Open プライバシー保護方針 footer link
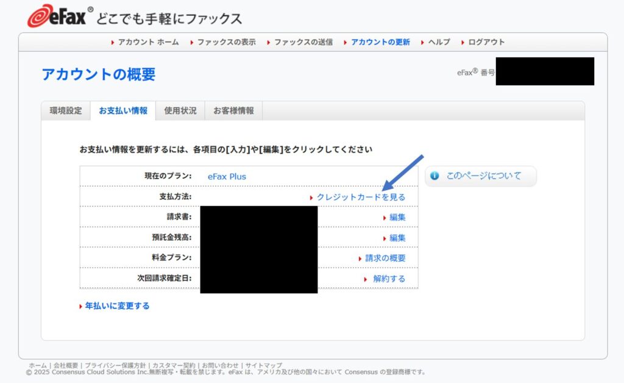The image size is (624, 383). (115, 365)
